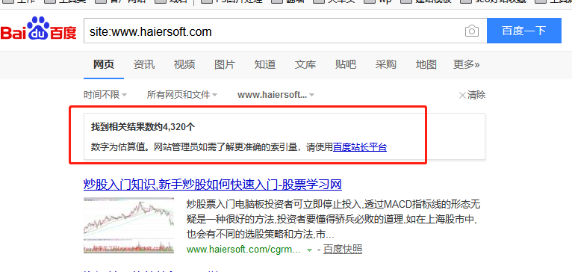Switch to the 资讯 tab

coord(143,64)
